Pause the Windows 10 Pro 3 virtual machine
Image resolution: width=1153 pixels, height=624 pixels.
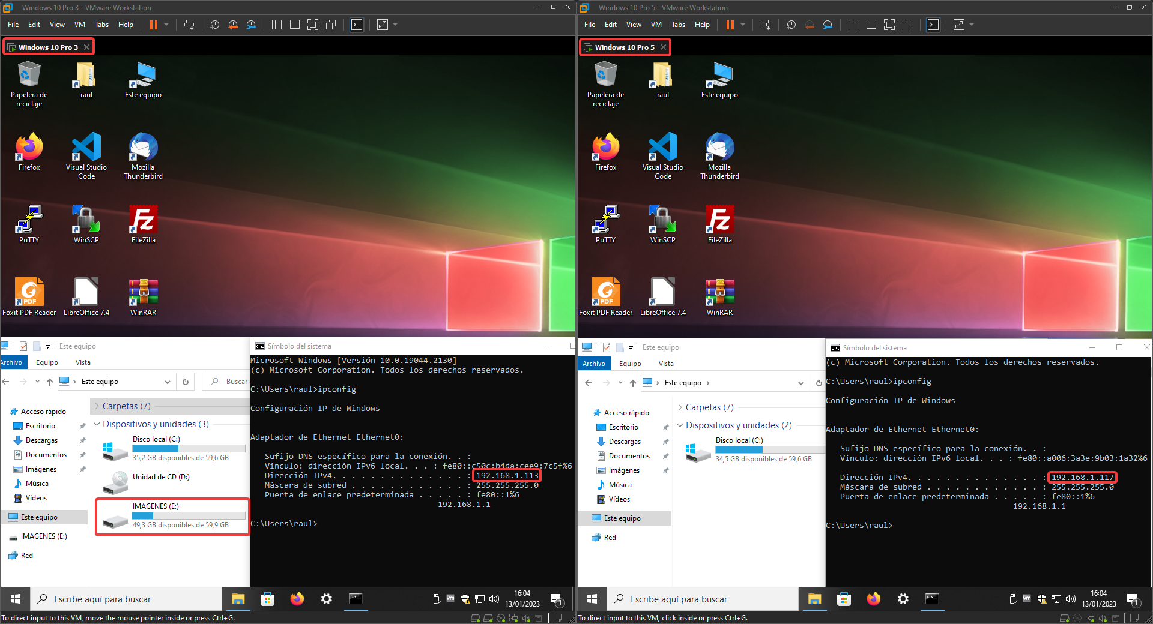point(154,25)
